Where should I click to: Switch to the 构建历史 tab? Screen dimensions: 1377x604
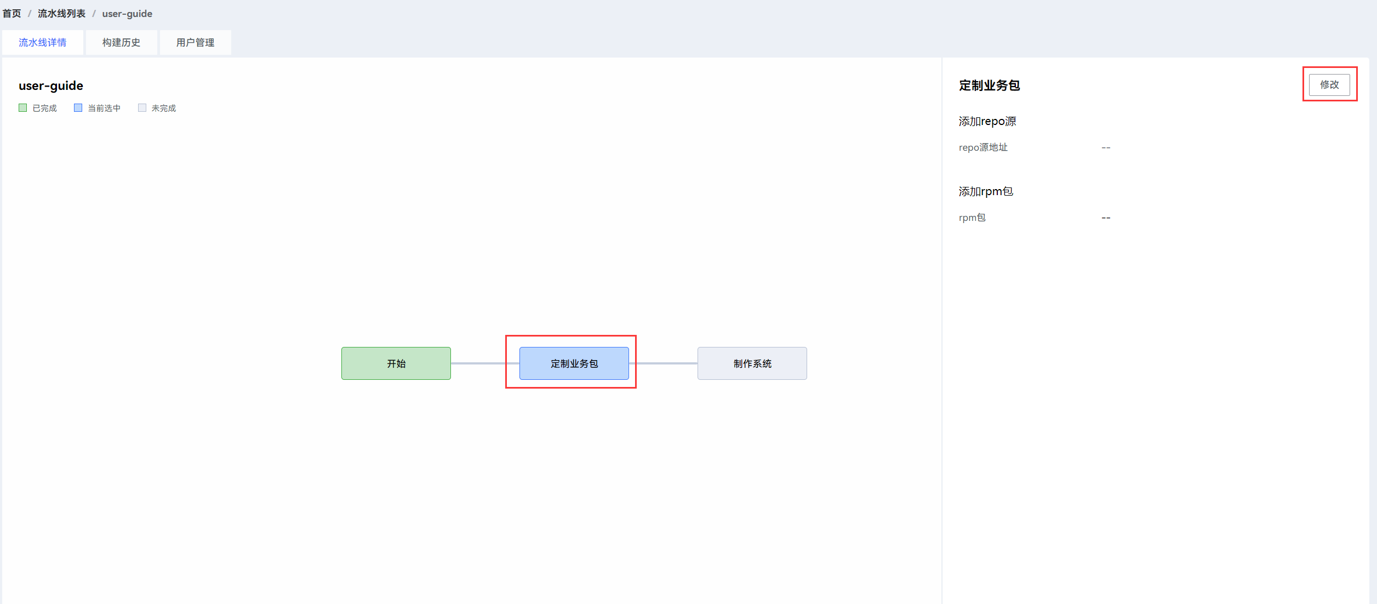[x=121, y=43]
